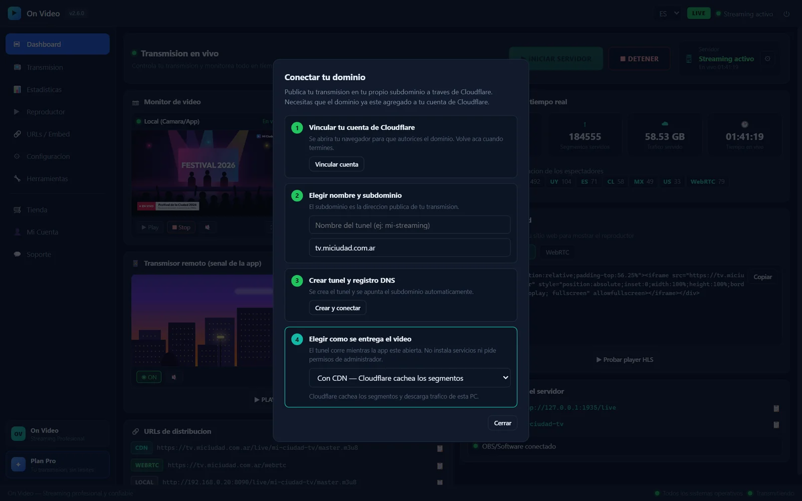Click the Mi Cuenta user icon in sidebar
This screenshot has height=501, width=802.
coord(17,232)
